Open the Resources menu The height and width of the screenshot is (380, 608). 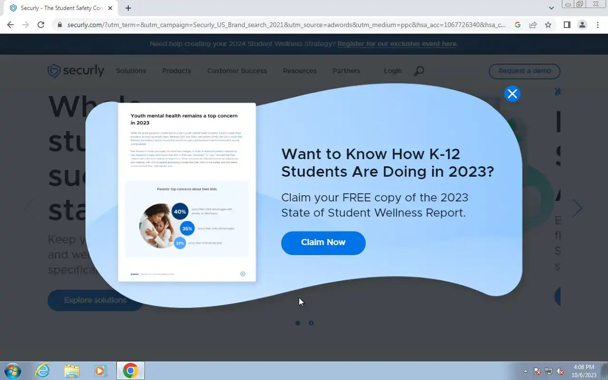click(x=300, y=71)
